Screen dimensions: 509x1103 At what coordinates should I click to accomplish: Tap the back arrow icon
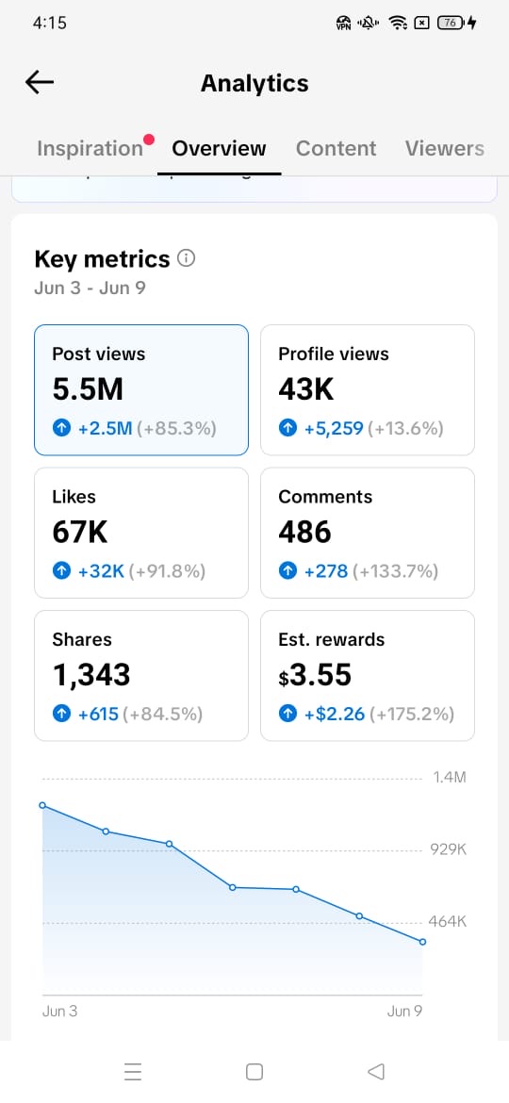(40, 82)
